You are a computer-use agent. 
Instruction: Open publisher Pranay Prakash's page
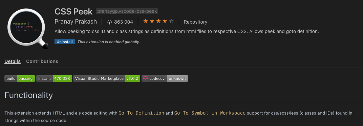[x=76, y=22]
